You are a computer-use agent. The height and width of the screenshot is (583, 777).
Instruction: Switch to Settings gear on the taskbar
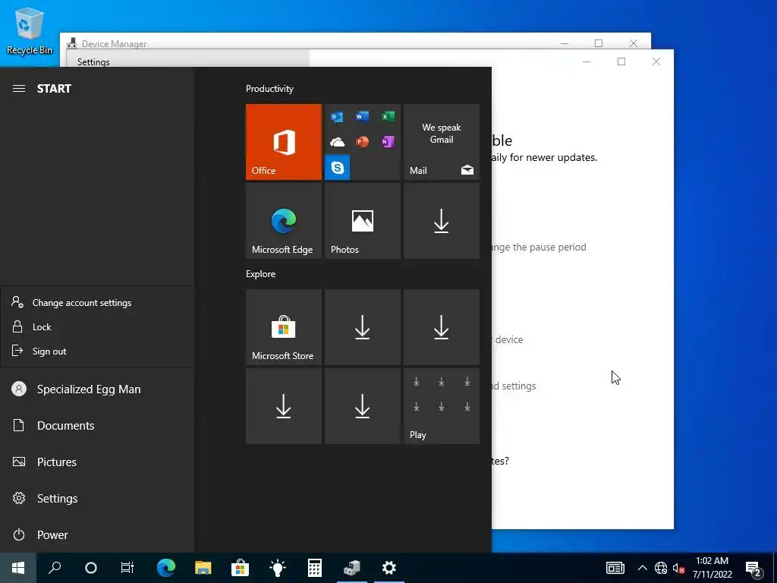[389, 568]
